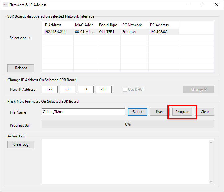224x192 pixels.
Task: Click the PC Address column header
Action: click(163, 25)
